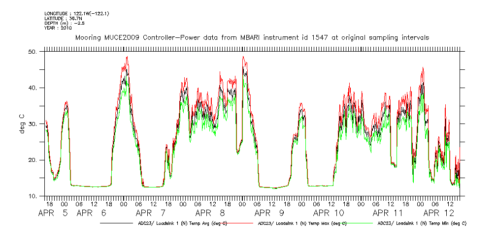Image resolution: width=497 pixels, height=248 pixels.
Task: Click the Temp Max legend entry text
Action: coord(302,223)
